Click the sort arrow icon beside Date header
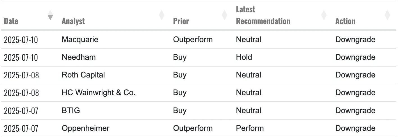This screenshot has width=401, height=137. 50,15
